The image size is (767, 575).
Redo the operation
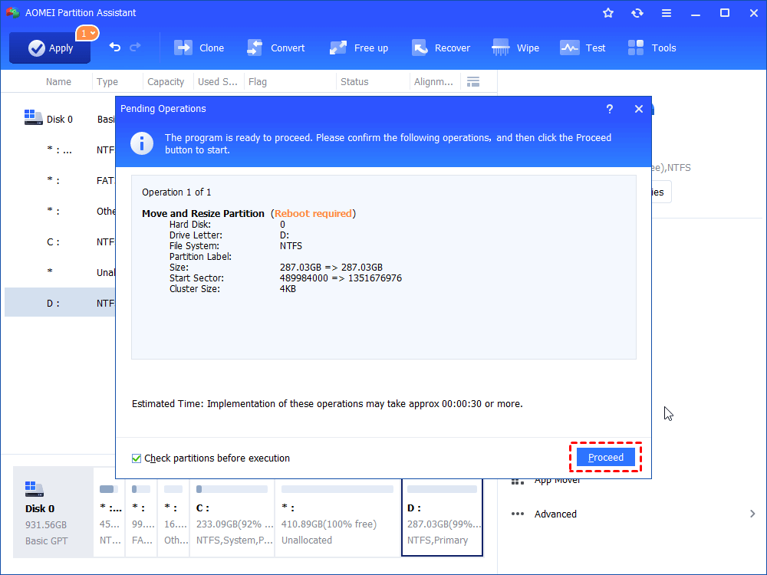click(135, 48)
